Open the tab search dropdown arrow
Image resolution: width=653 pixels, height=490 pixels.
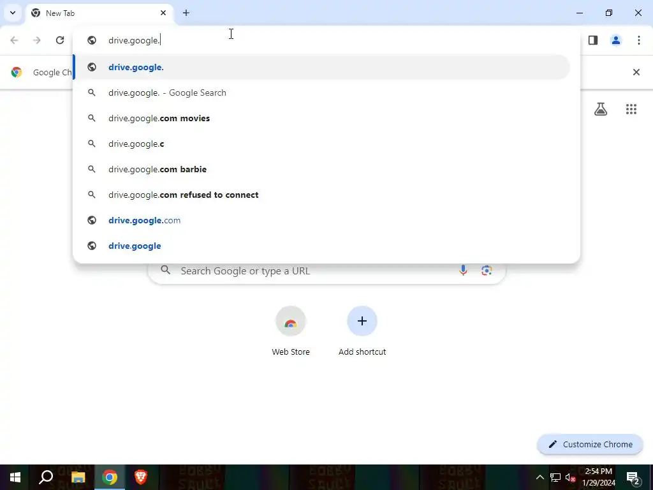click(13, 13)
